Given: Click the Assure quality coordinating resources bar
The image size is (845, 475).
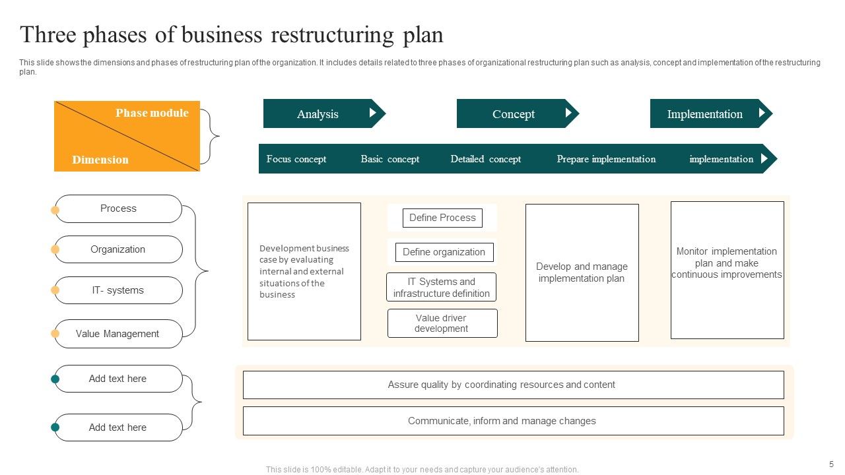Looking at the screenshot, I should (514, 385).
